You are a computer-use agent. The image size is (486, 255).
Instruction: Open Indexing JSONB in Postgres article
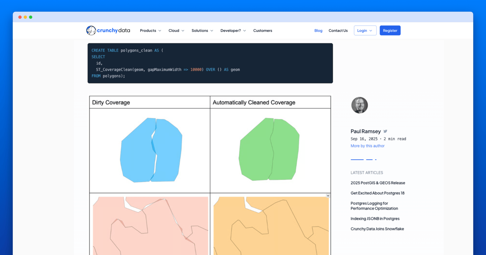(x=375, y=218)
